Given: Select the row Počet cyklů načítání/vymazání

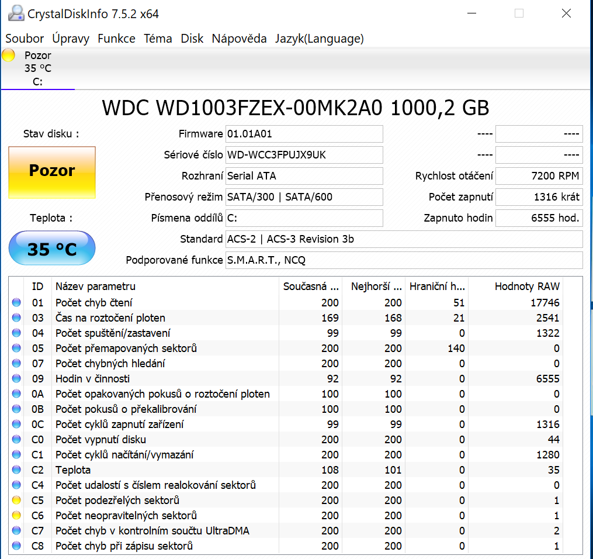Looking at the screenshot, I should point(286,454).
